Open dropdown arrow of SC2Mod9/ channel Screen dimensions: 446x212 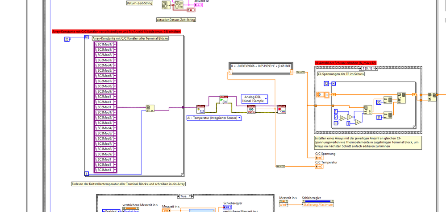[x=115, y=91]
